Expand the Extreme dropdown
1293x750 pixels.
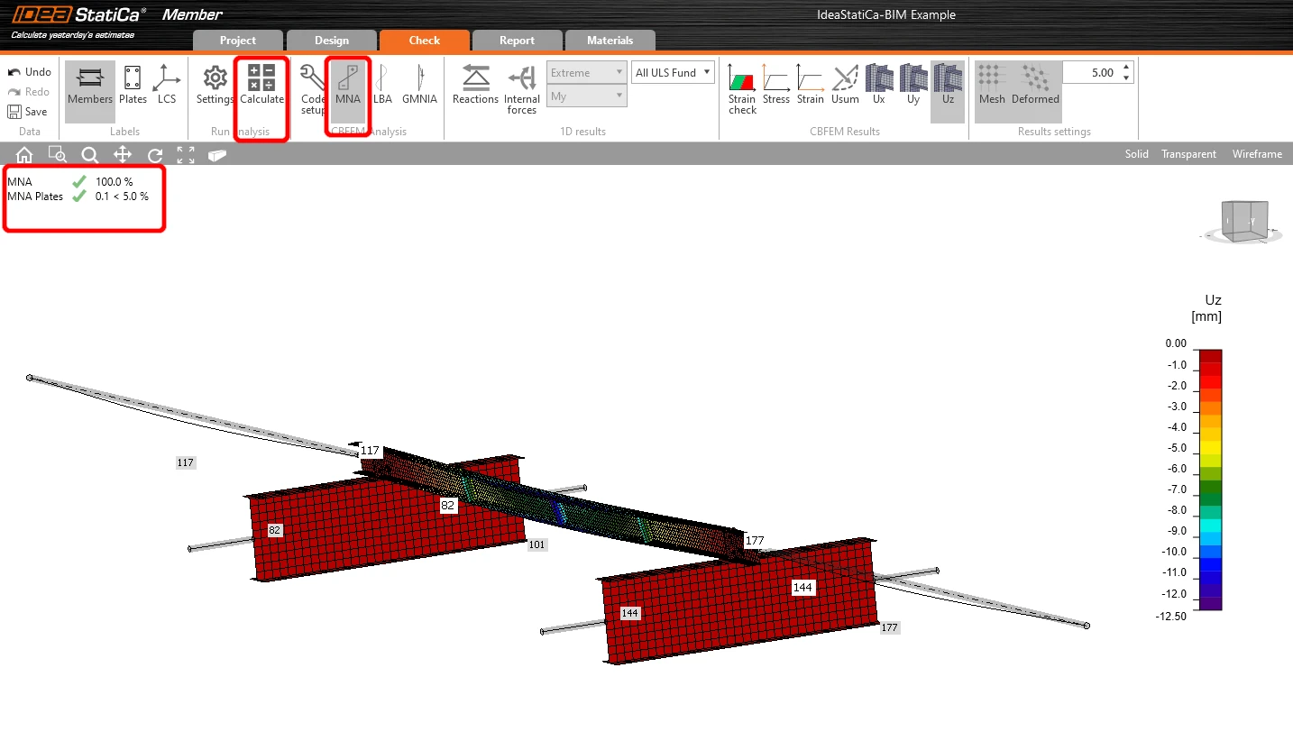pyautogui.click(x=586, y=72)
